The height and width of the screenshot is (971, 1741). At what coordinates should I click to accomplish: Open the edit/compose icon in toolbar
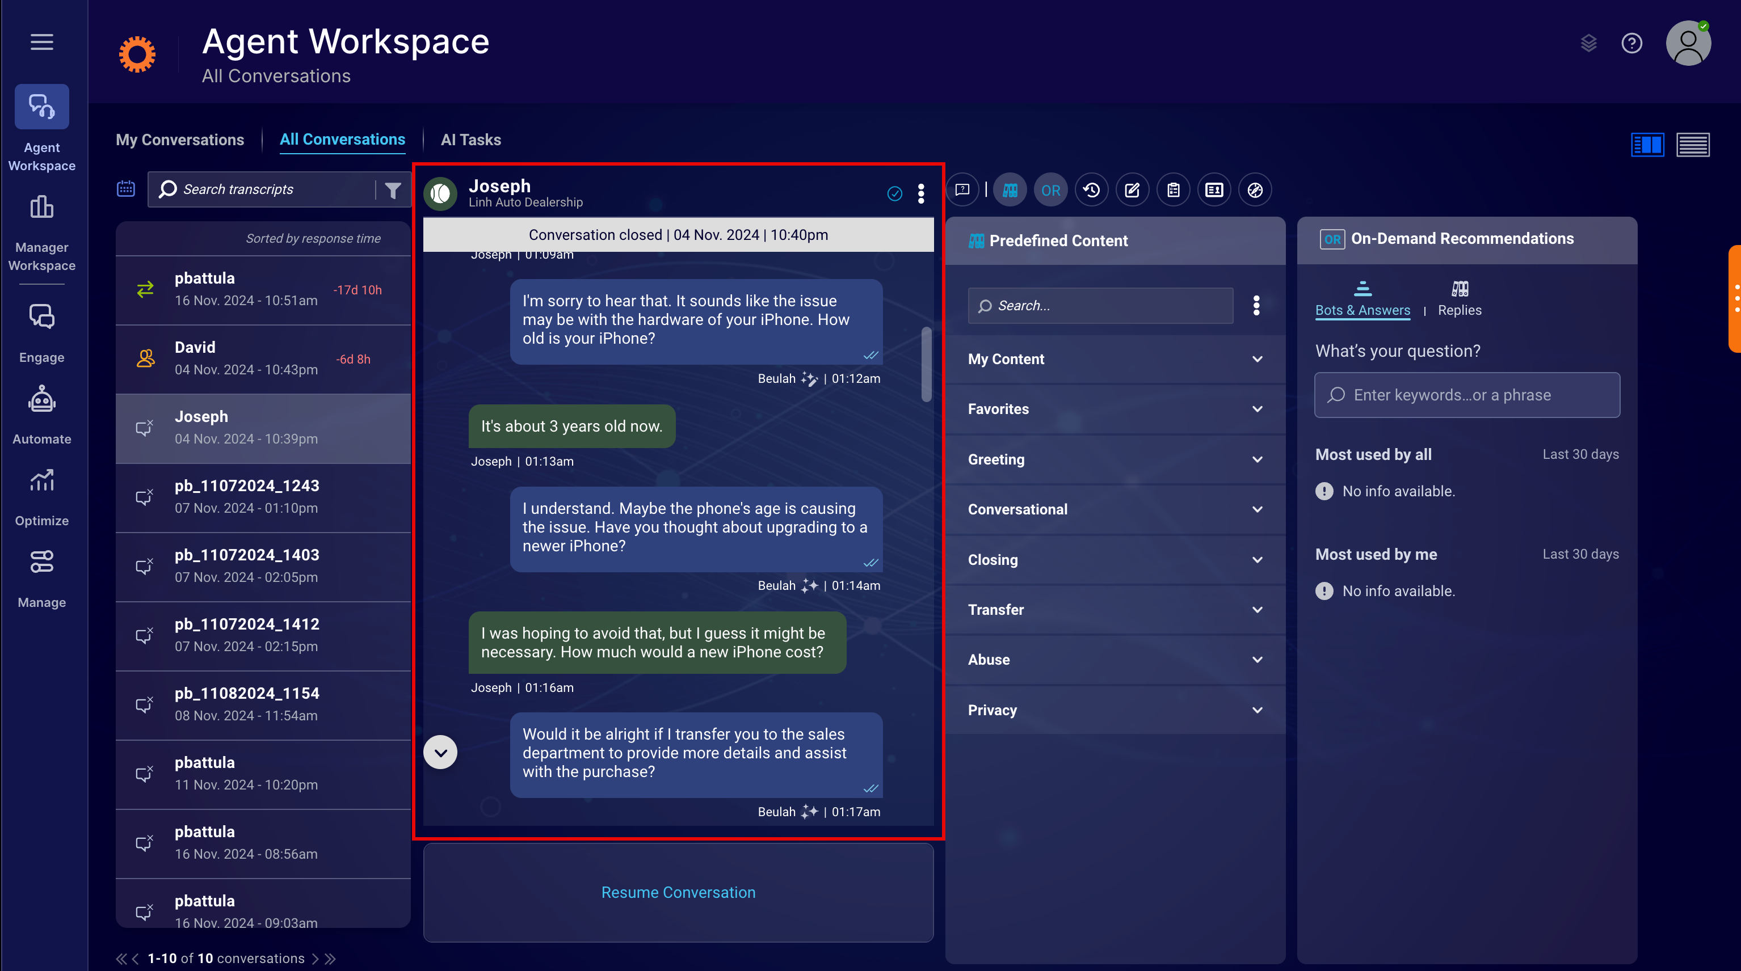[x=1132, y=190]
